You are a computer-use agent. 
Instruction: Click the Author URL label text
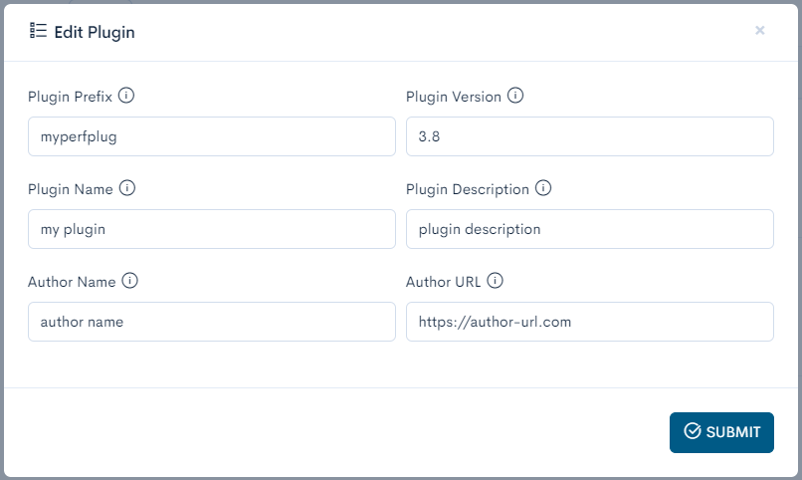point(444,282)
